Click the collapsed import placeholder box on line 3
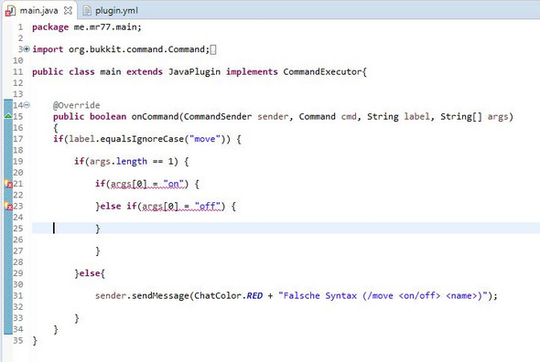This screenshot has width=540, height=362. pyautogui.click(x=213, y=50)
